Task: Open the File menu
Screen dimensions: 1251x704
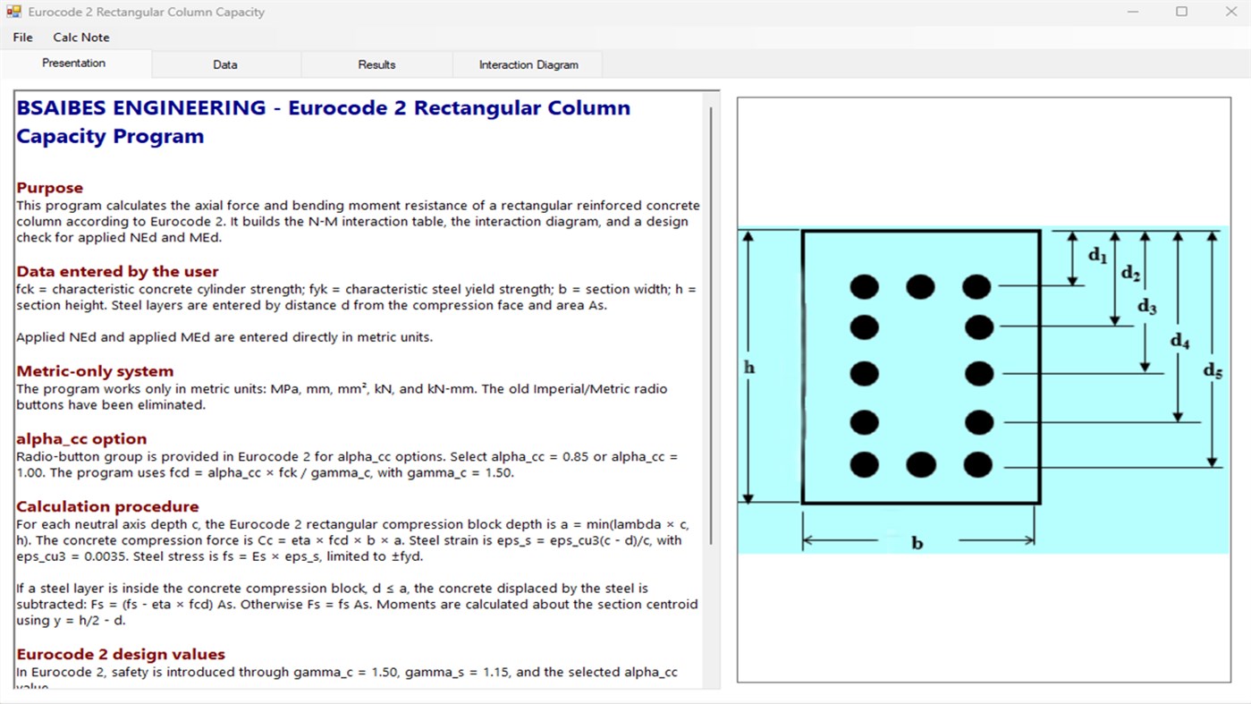Action: [x=22, y=38]
